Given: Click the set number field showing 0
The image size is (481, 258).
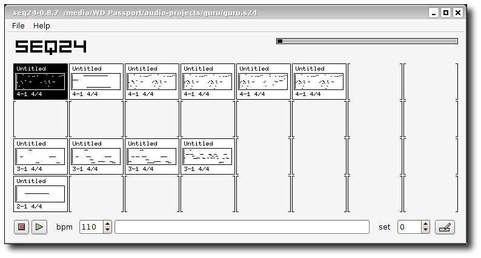Looking at the screenshot, I should click(x=410, y=227).
